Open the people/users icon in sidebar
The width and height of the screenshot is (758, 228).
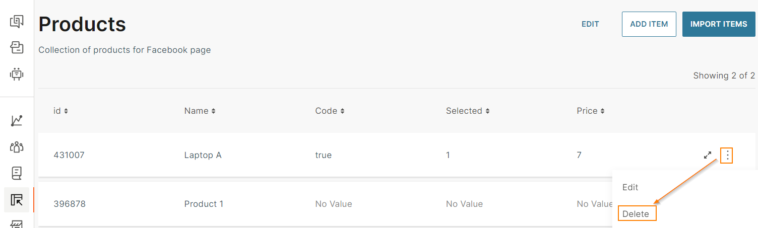click(17, 147)
